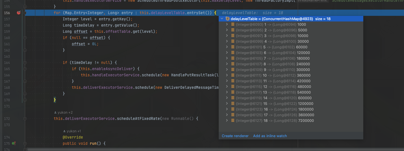Click getKey on line 157
Viewport: 404px width, 151px height.
click(120, 19)
